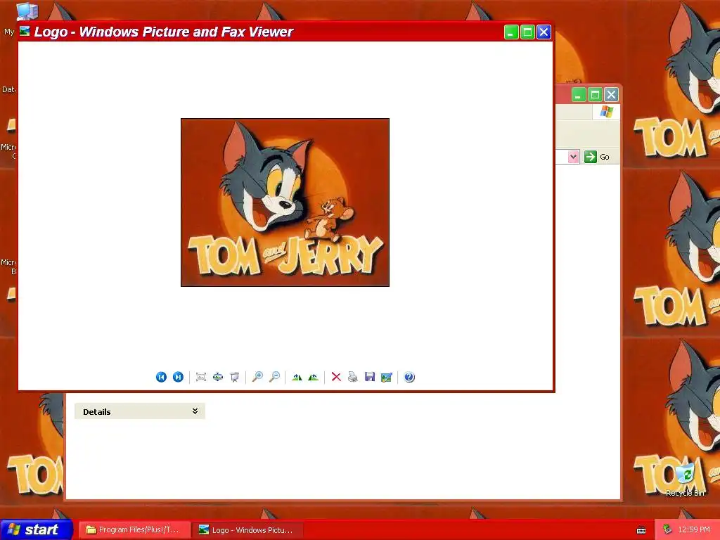Screen dimensions: 720x540
Task: Start the slide show
Action: [235, 377]
